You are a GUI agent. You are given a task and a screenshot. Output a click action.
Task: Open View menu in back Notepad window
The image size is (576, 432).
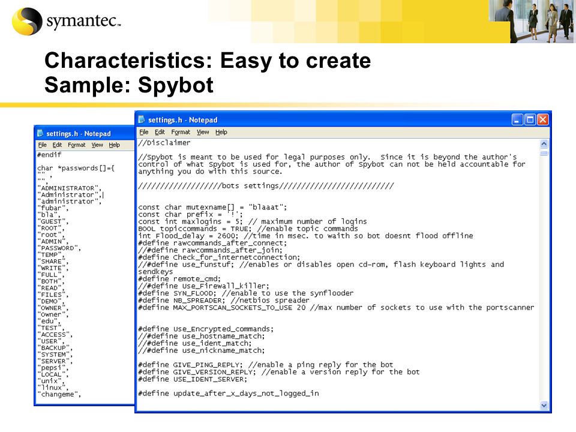97,145
